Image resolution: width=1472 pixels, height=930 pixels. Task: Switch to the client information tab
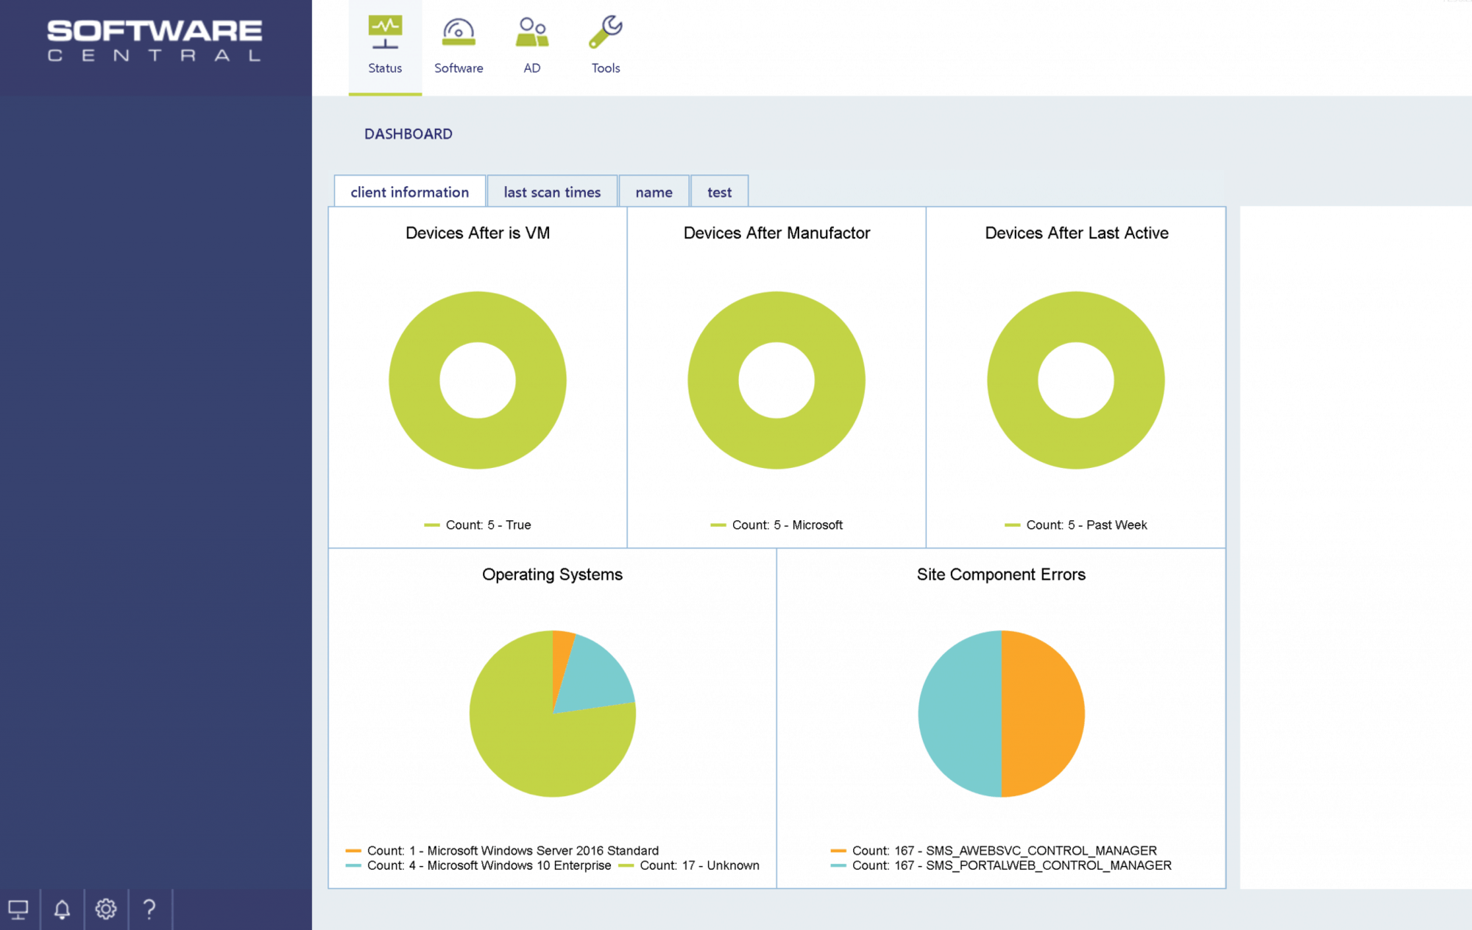click(409, 192)
